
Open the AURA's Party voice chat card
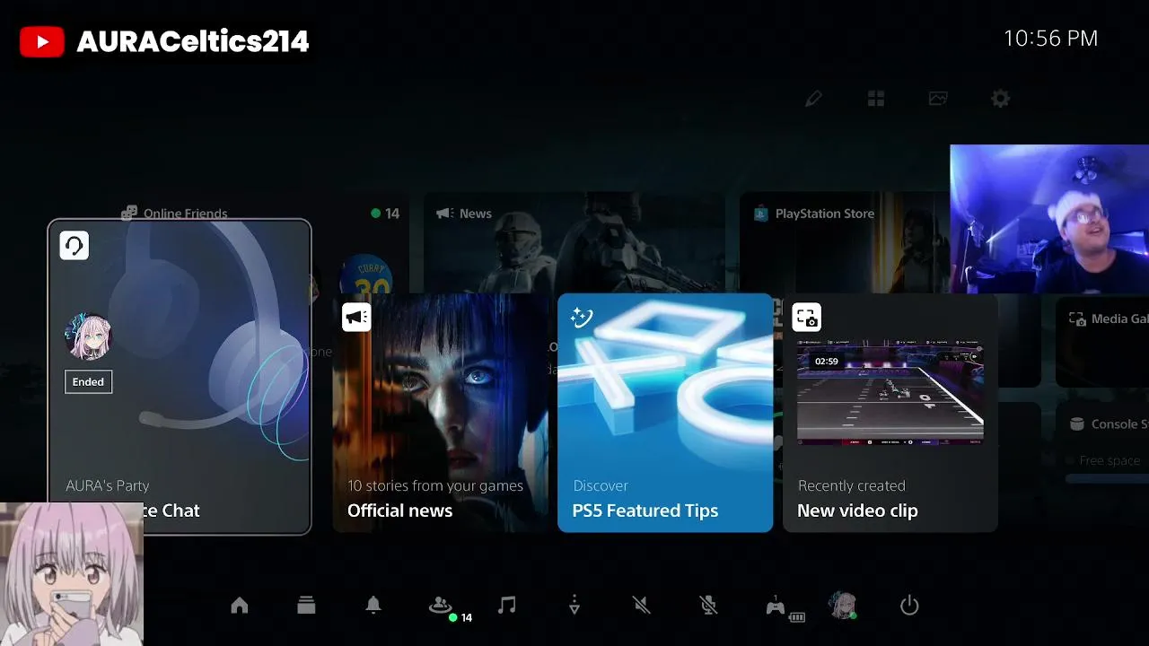tap(180, 377)
